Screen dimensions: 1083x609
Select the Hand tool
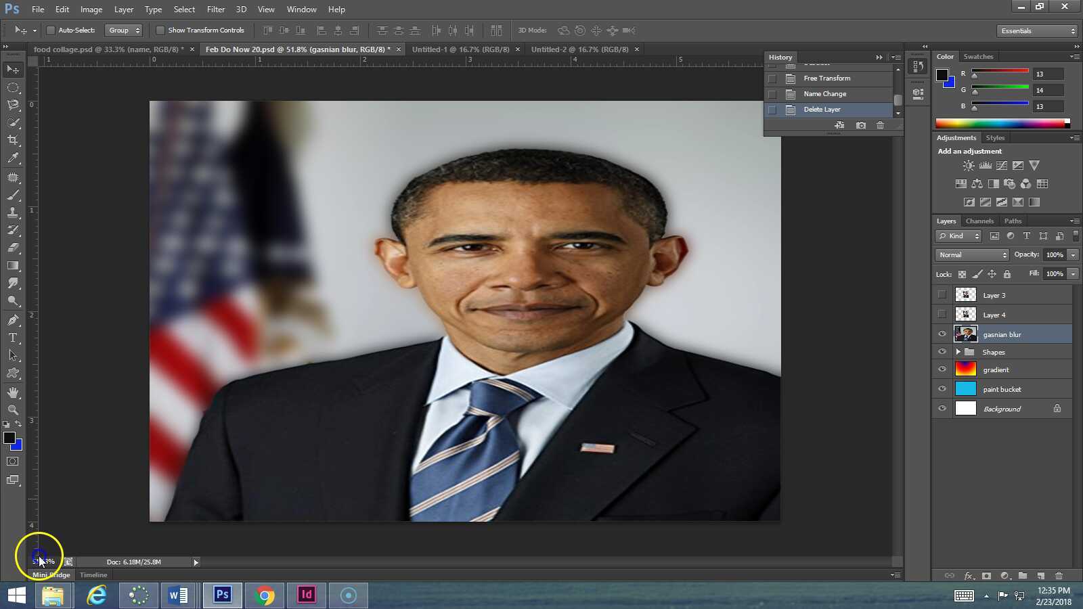pos(14,391)
